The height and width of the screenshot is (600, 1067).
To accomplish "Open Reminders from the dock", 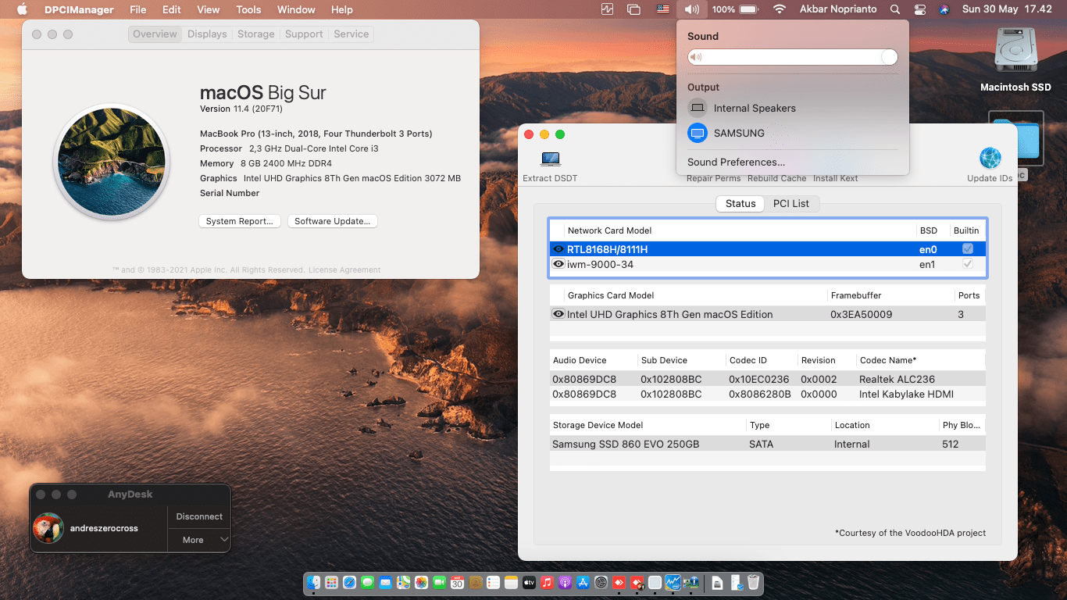I will [493, 583].
